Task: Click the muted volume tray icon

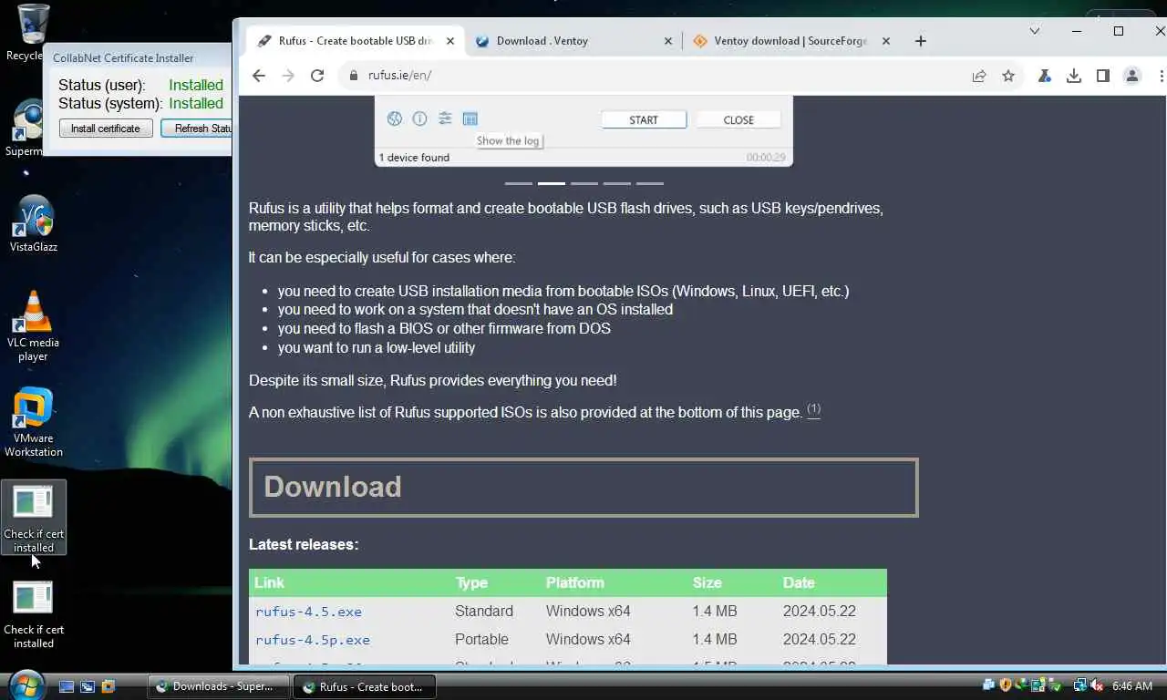Action: (1097, 685)
